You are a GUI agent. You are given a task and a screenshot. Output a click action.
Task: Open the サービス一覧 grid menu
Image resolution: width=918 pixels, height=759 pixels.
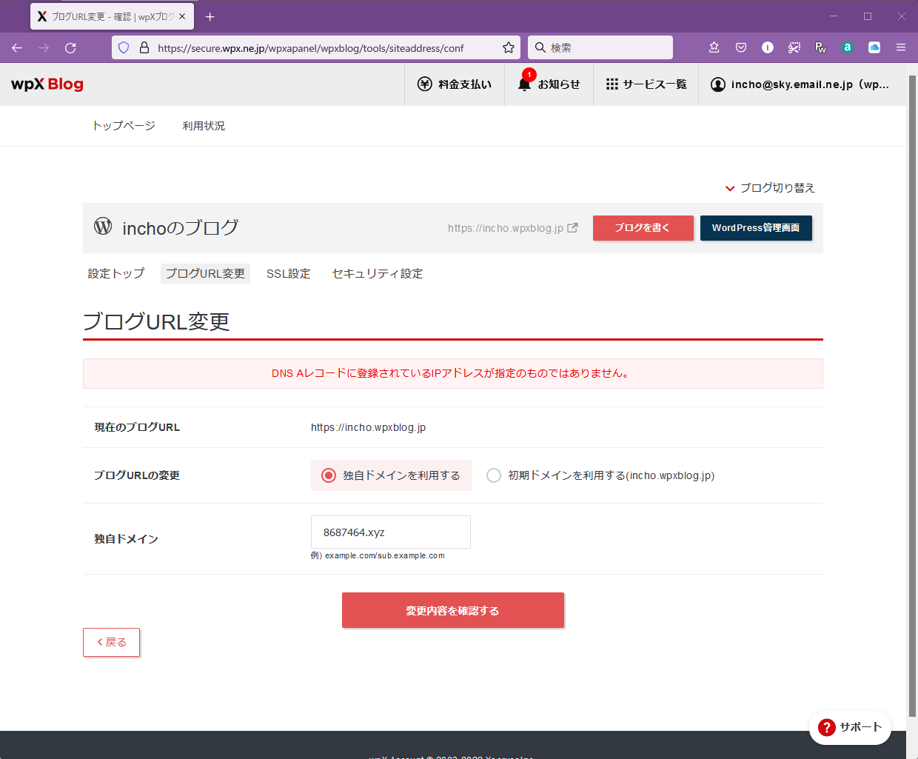[612, 84]
